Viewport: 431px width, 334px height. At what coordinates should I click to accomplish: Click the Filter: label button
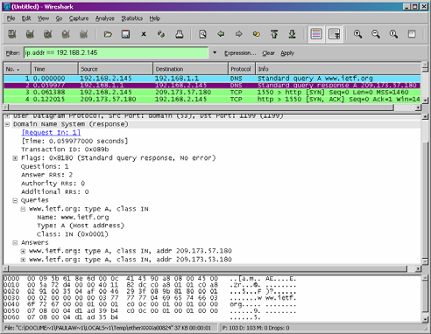[x=13, y=53]
